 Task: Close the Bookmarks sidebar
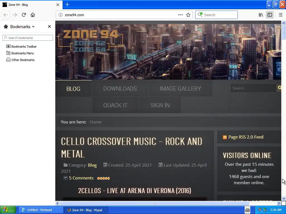coord(49,26)
